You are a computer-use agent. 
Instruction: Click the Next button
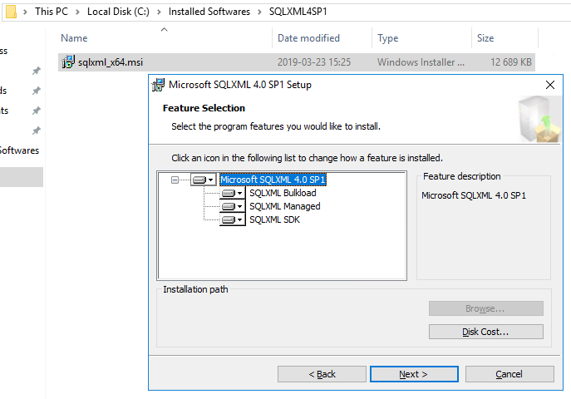pyautogui.click(x=414, y=374)
